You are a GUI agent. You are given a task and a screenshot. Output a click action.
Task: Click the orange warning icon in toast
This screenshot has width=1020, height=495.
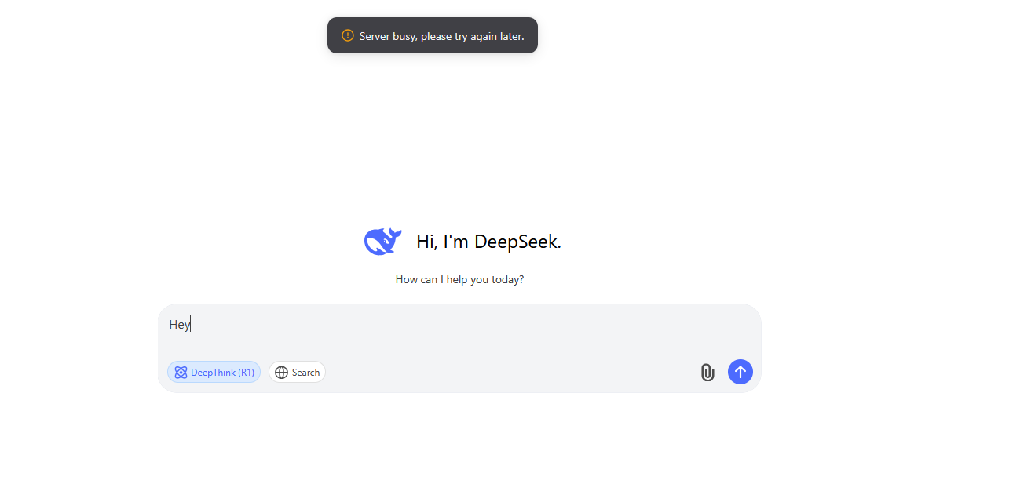pyautogui.click(x=348, y=35)
